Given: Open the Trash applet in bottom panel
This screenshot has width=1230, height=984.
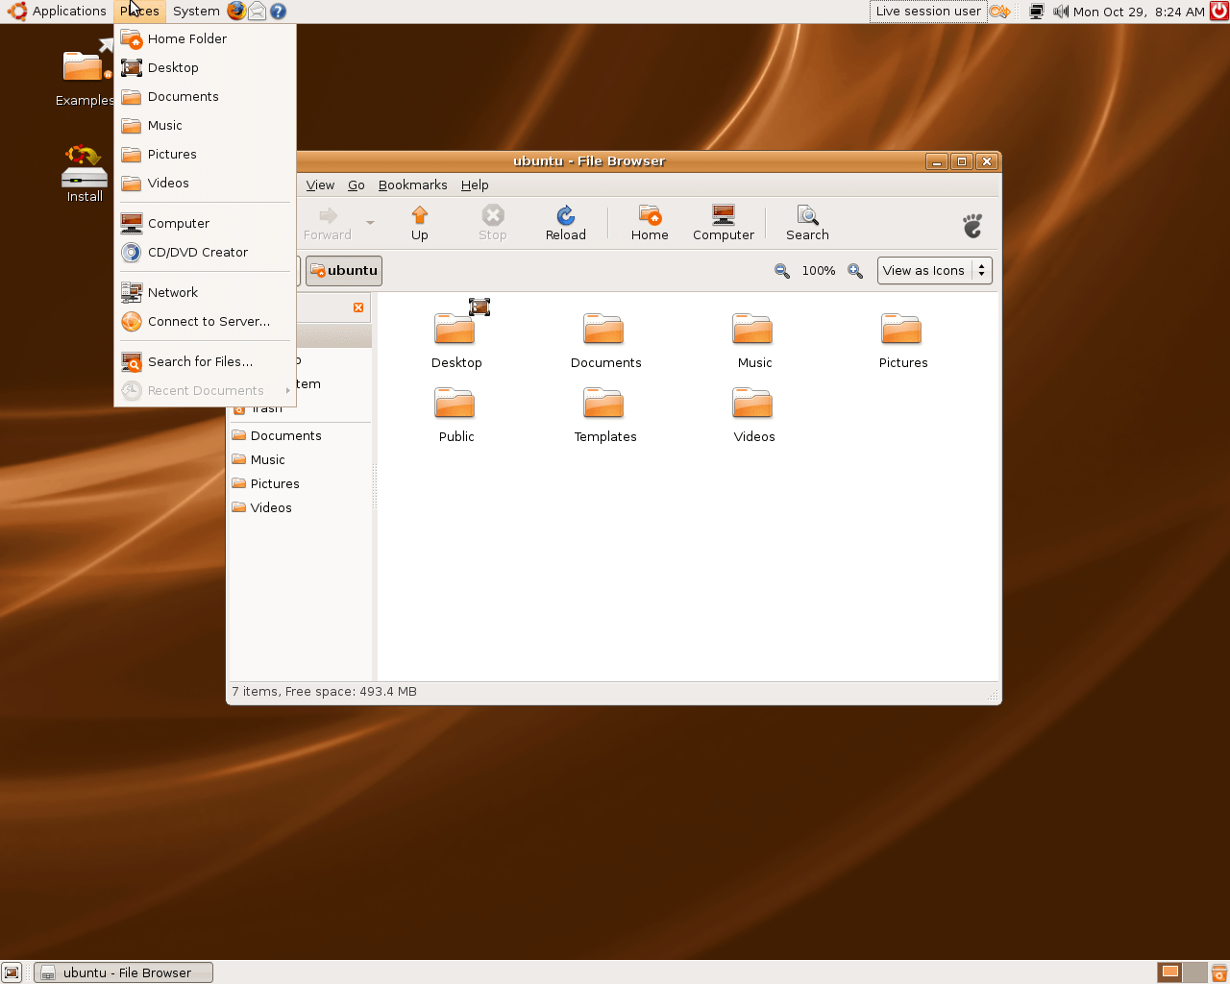Looking at the screenshot, I should point(1218,972).
